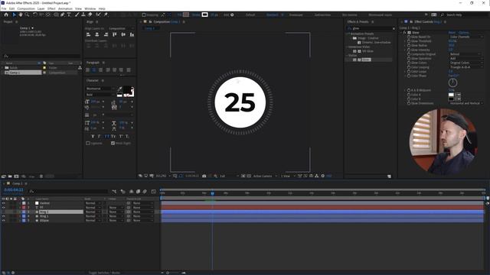
Task: Select the Clone Stamp tool
Action: (83, 15)
